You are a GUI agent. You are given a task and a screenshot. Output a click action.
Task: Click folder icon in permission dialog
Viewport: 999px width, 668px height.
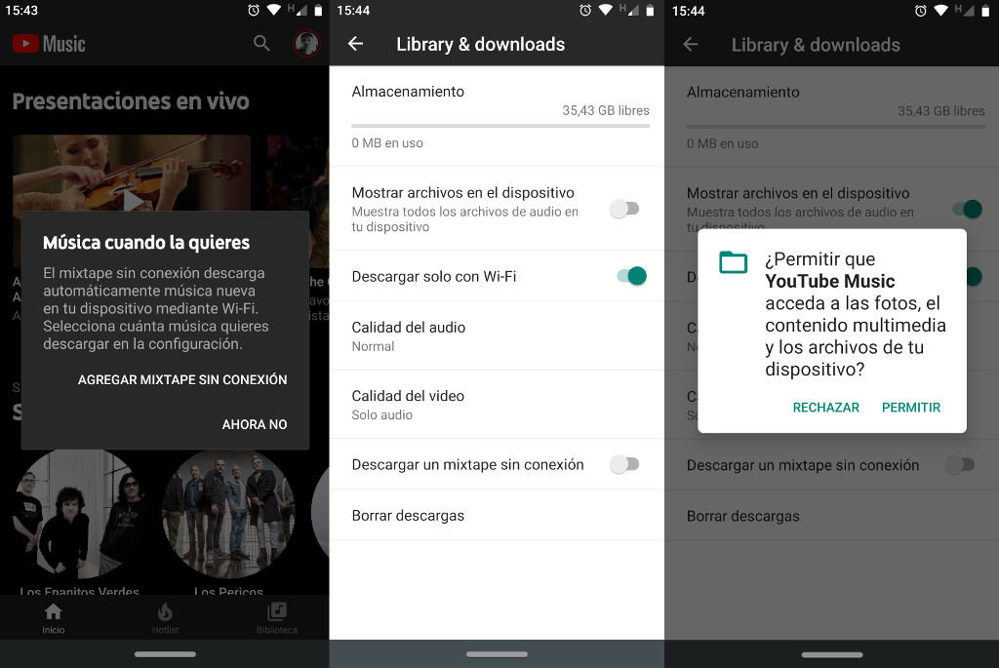coord(733,261)
